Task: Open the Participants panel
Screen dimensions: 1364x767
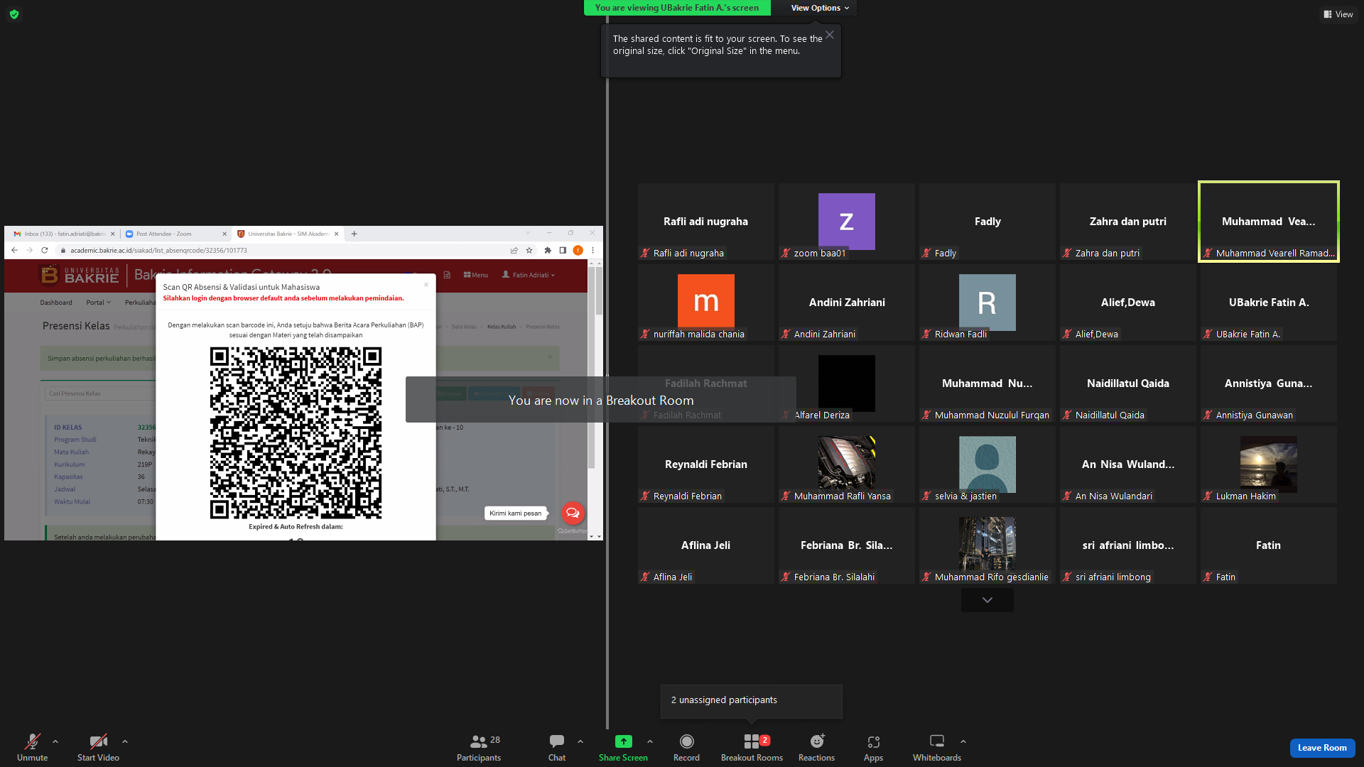Action: click(479, 747)
